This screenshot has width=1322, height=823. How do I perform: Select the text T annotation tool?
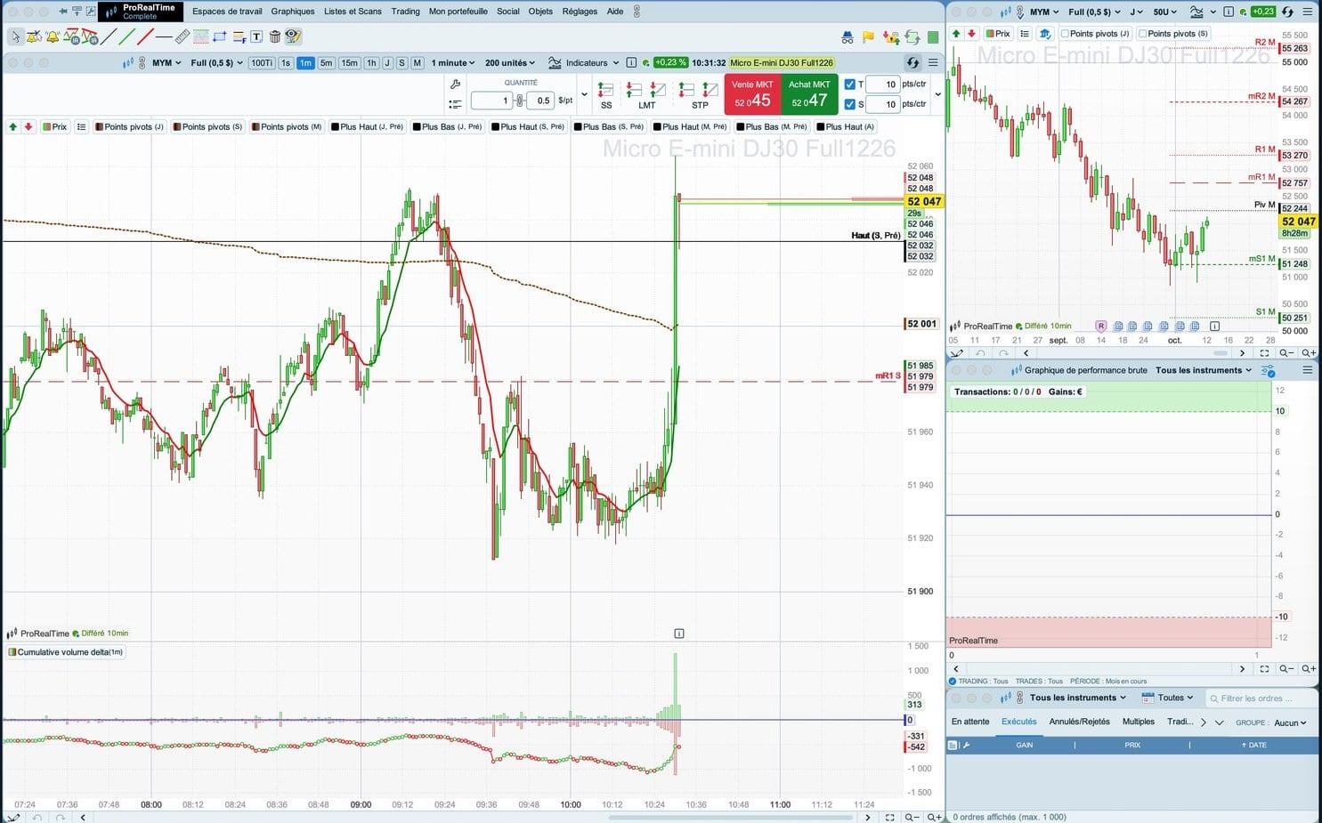point(256,36)
